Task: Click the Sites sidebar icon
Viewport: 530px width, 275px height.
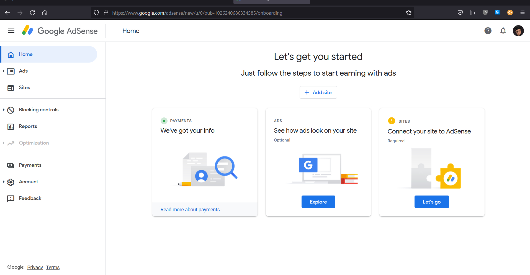Action: tap(11, 88)
